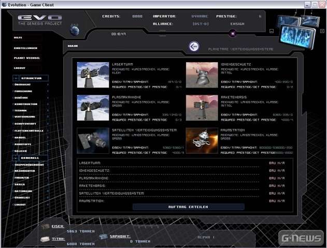Open the Raumstation thumbnail image
Screen dimensions: 327x248
click(x=202, y=141)
